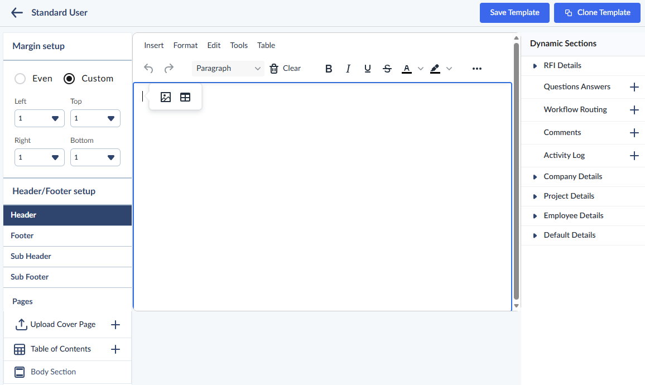This screenshot has height=385, width=645.
Task: Open the Tools menu
Action: coord(239,45)
